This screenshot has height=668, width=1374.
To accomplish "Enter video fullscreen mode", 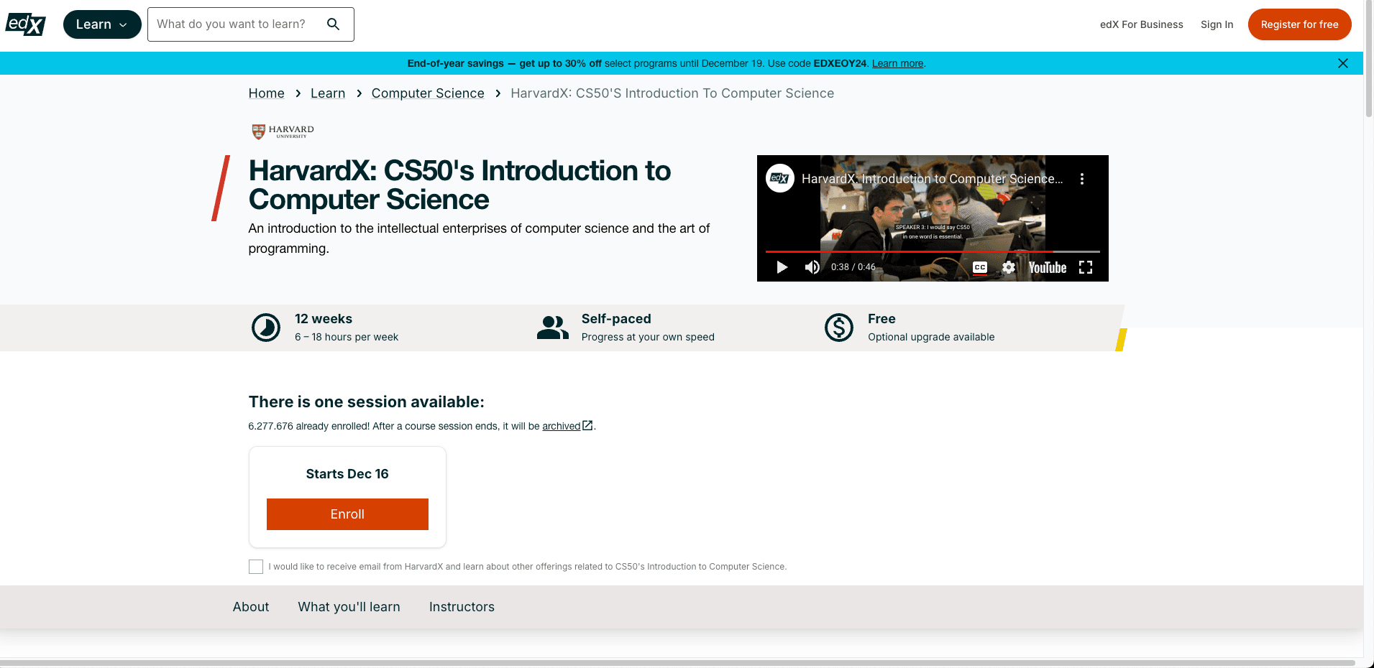I will tap(1086, 267).
